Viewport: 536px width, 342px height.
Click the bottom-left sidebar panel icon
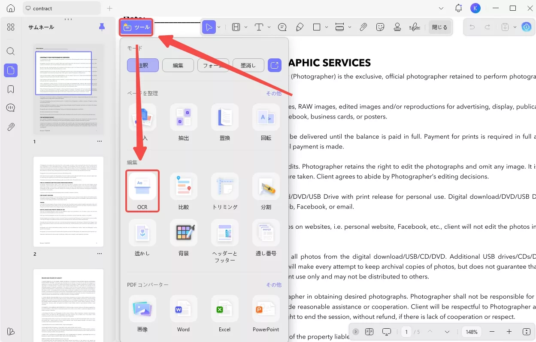tap(11, 332)
